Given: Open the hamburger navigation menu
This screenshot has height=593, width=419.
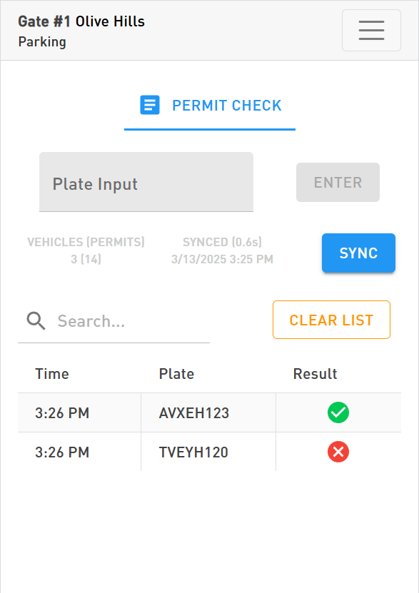Looking at the screenshot, I should pos(371,30).
